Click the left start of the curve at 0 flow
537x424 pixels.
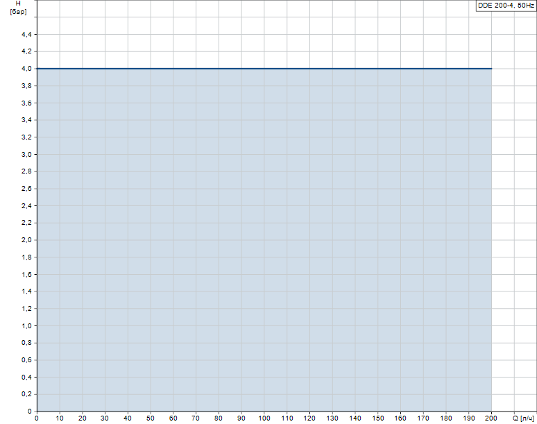coord(37,69)
